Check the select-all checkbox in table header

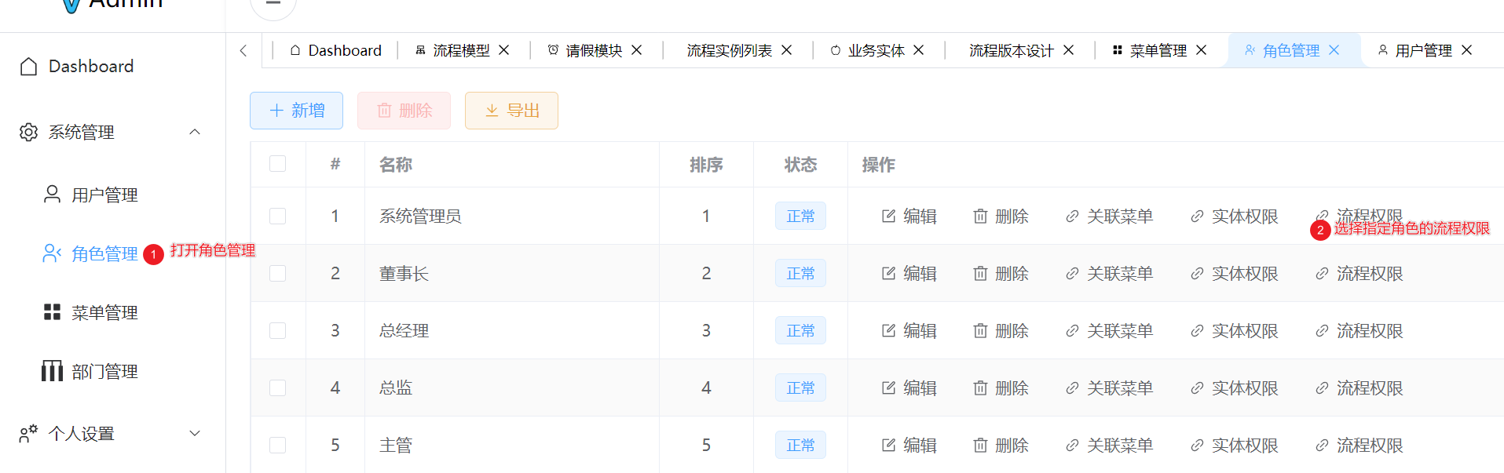coord(277,164)
